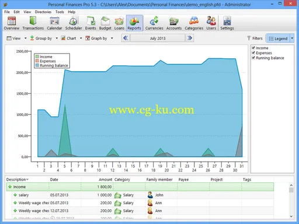Open the Categories section

pyautogui.click(x=194, y=23)
